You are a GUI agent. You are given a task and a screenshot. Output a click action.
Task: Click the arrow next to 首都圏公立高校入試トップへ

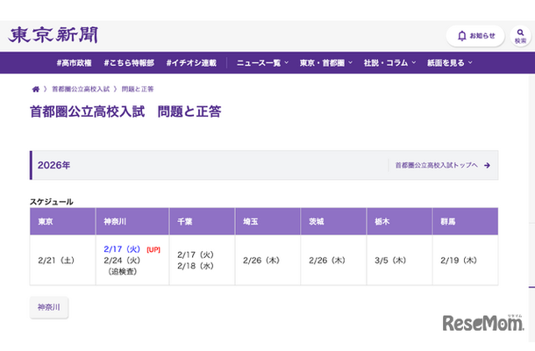487,165
